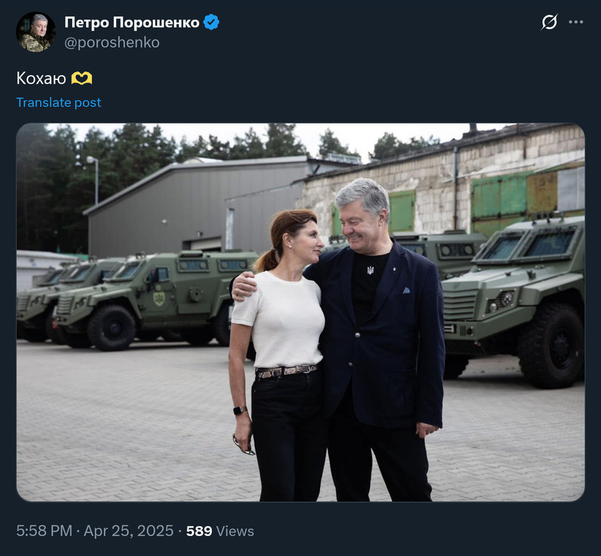Click the Translate post link

tap(58, 102)
